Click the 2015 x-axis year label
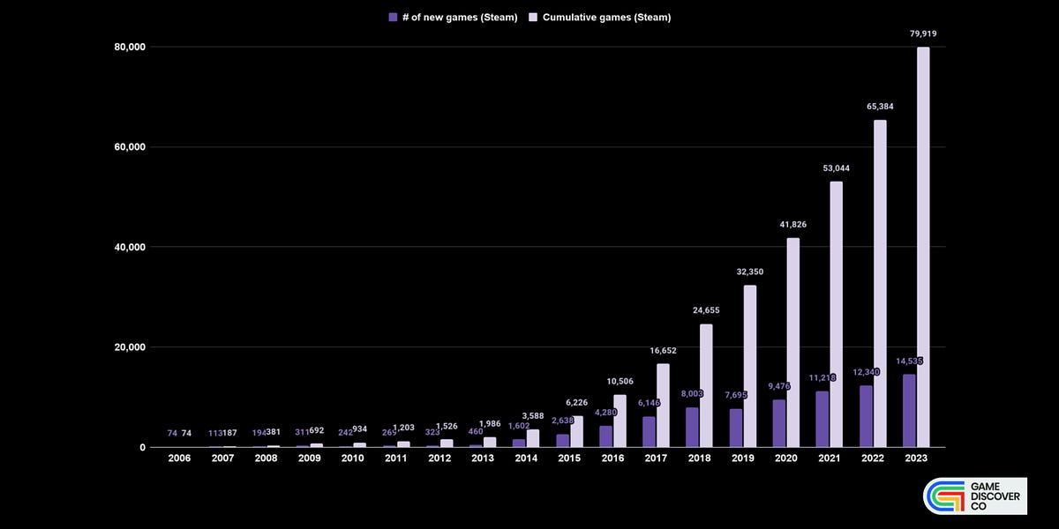The image size is (1059, 529). [569, 458]
